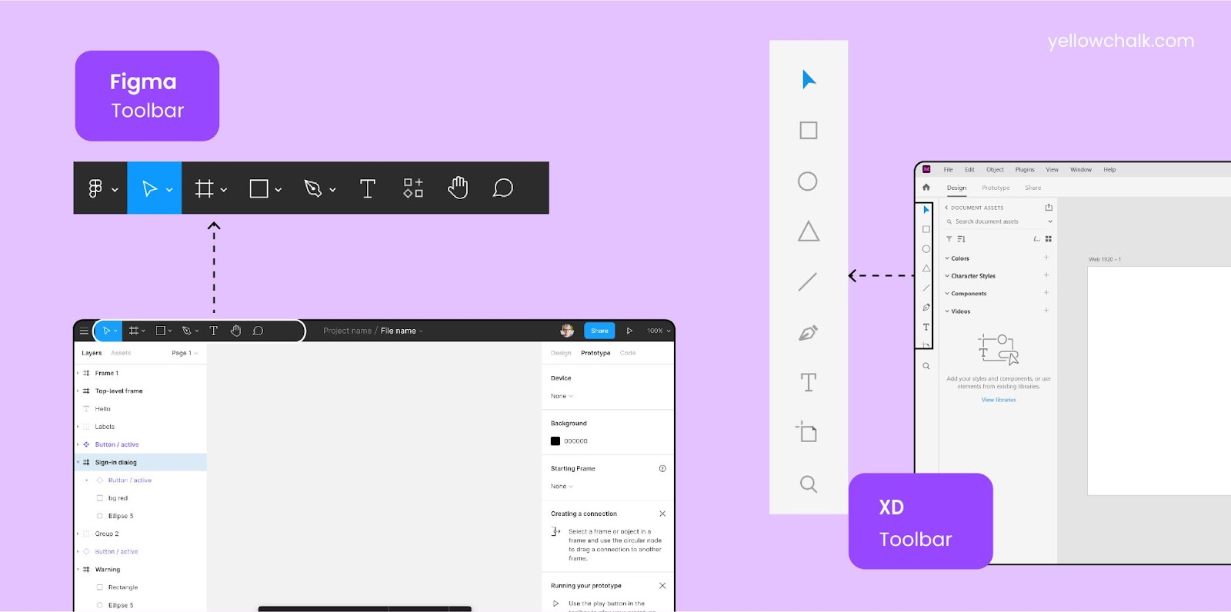This screenshot has width=1231, height=612.
Task: Click the Zoom magnifier in the XD window sidebar
Action: 926,366
